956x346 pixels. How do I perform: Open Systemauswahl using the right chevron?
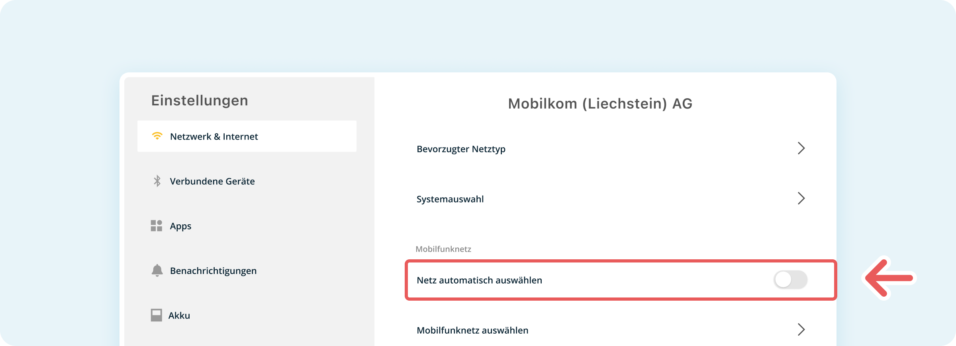pyautogui.click(x=801, y=198)
